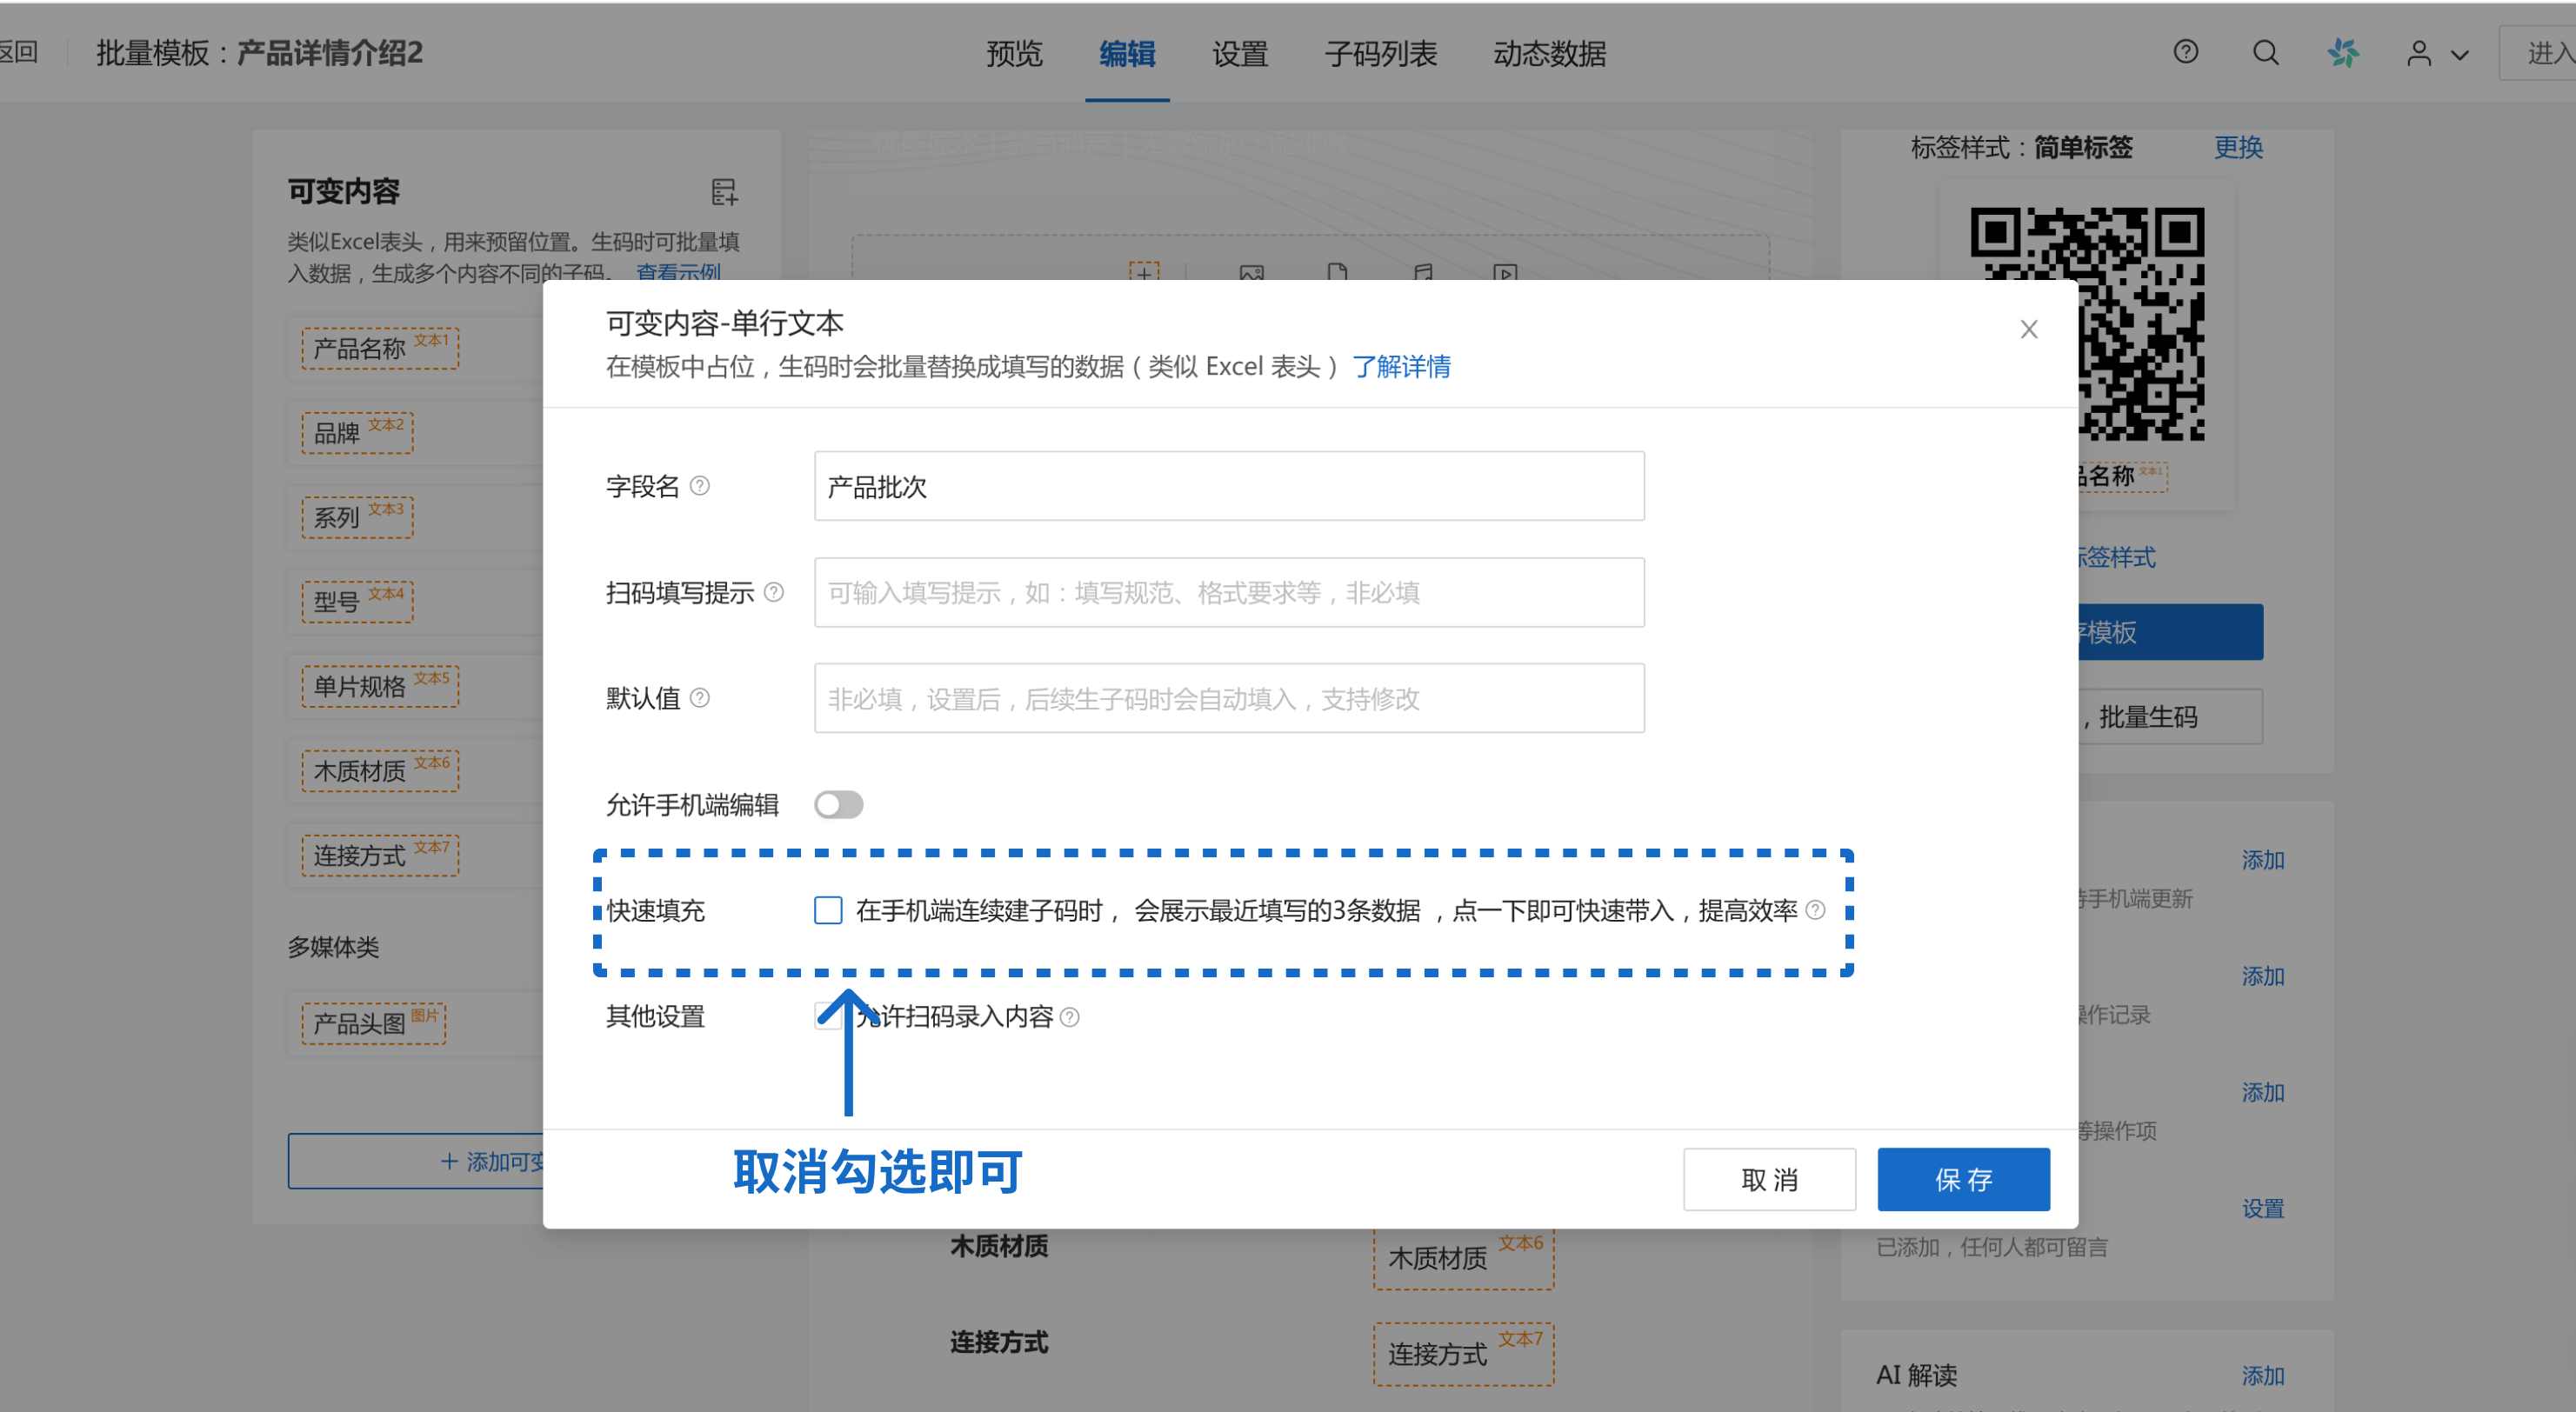Switch to the 预览 tab

[1014, 55]
